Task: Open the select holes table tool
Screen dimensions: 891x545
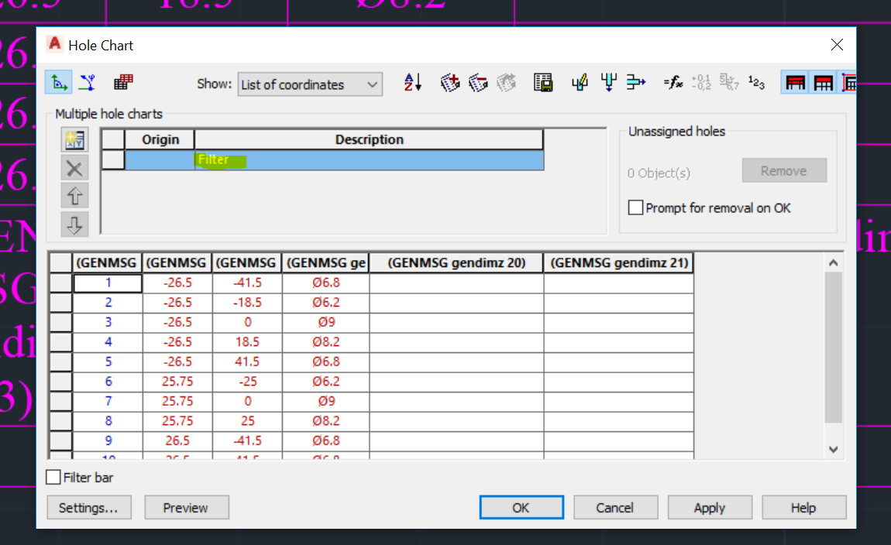Action: point(122,81)
